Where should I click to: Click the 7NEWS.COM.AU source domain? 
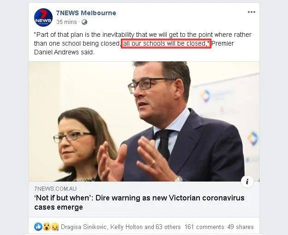(x=55, y=188)
